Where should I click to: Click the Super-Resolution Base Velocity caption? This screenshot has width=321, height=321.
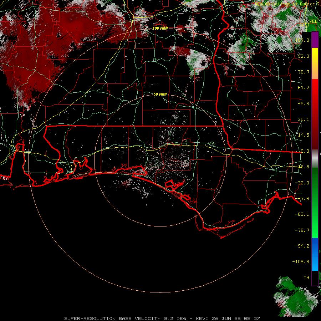(x=162, y=319)
